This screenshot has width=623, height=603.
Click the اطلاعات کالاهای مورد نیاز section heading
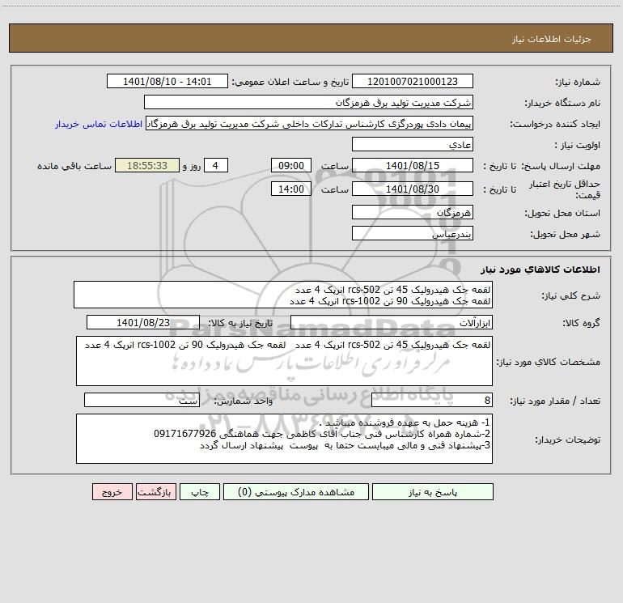[x=540, y=270]
